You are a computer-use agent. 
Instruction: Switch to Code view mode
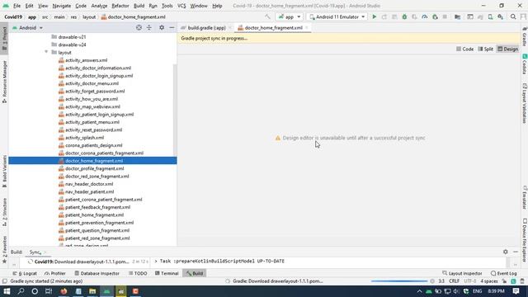[465, 49]
